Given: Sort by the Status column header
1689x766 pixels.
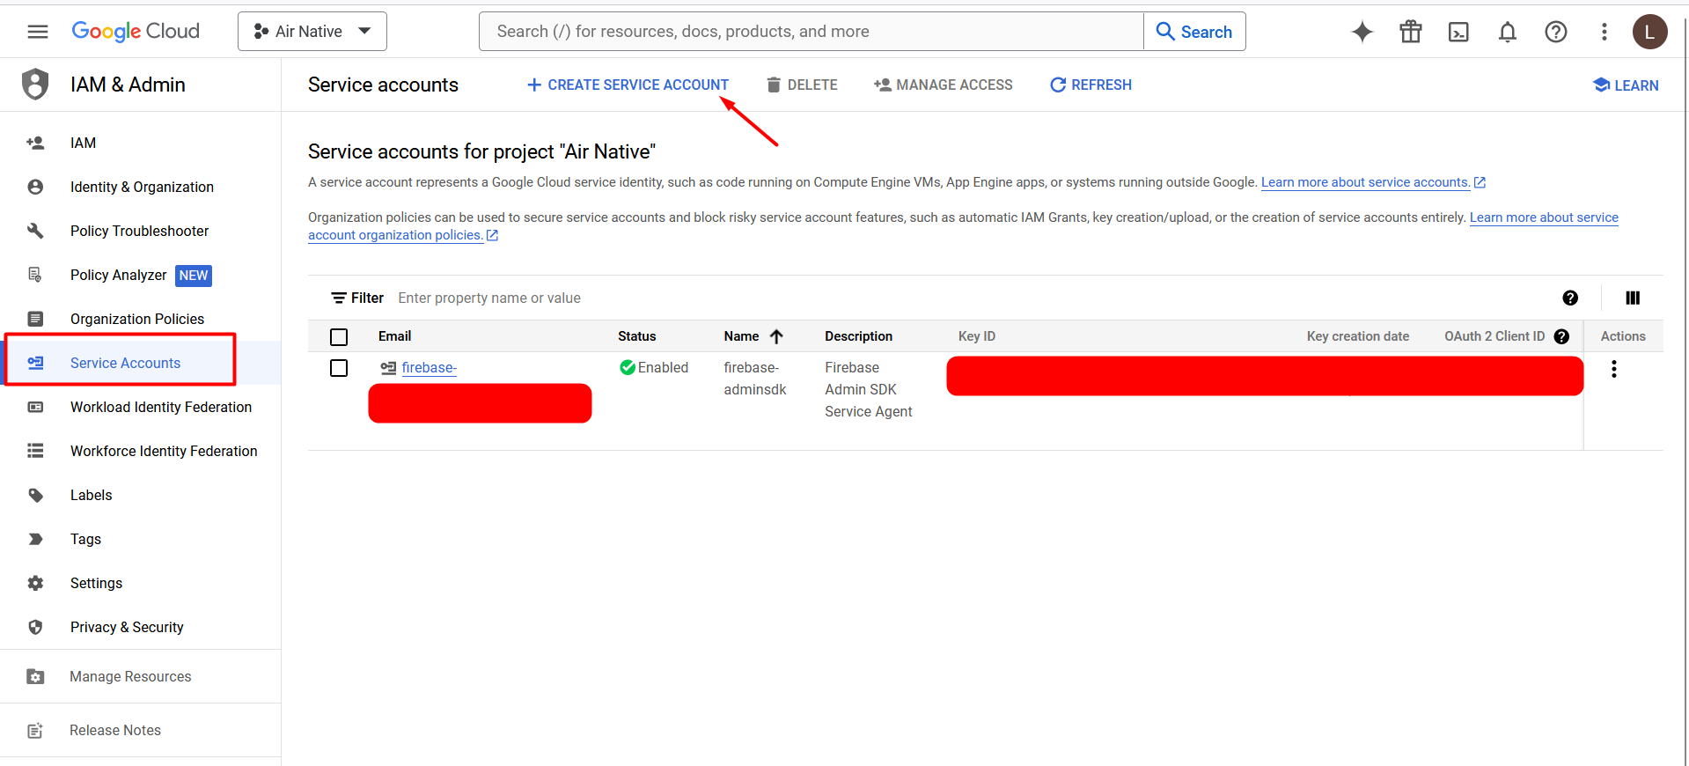Looking at the screenshot, I should pyautogui.click(x=636, y=336).
